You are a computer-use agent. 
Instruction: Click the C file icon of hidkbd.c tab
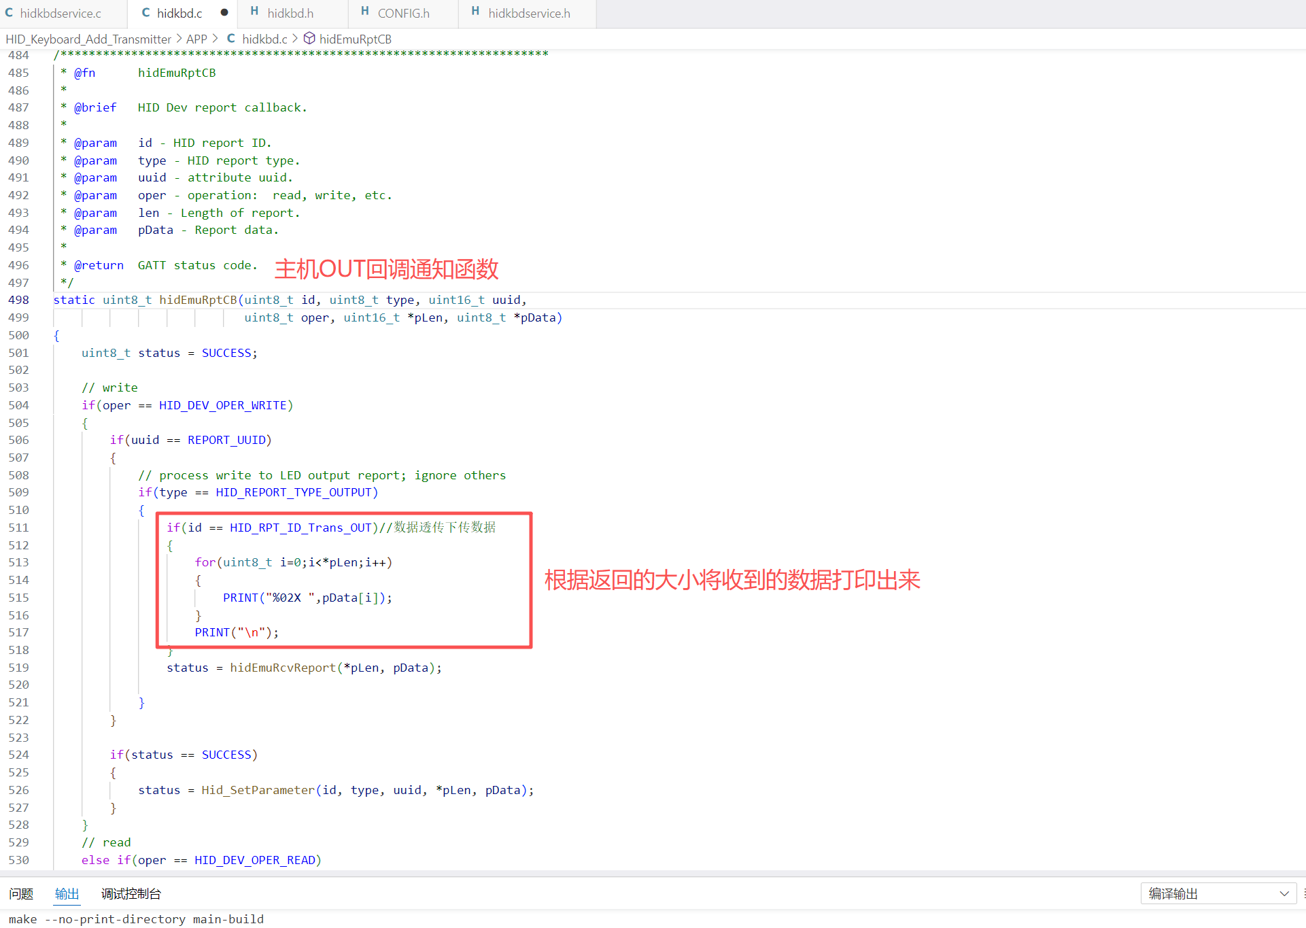(145, 12)
